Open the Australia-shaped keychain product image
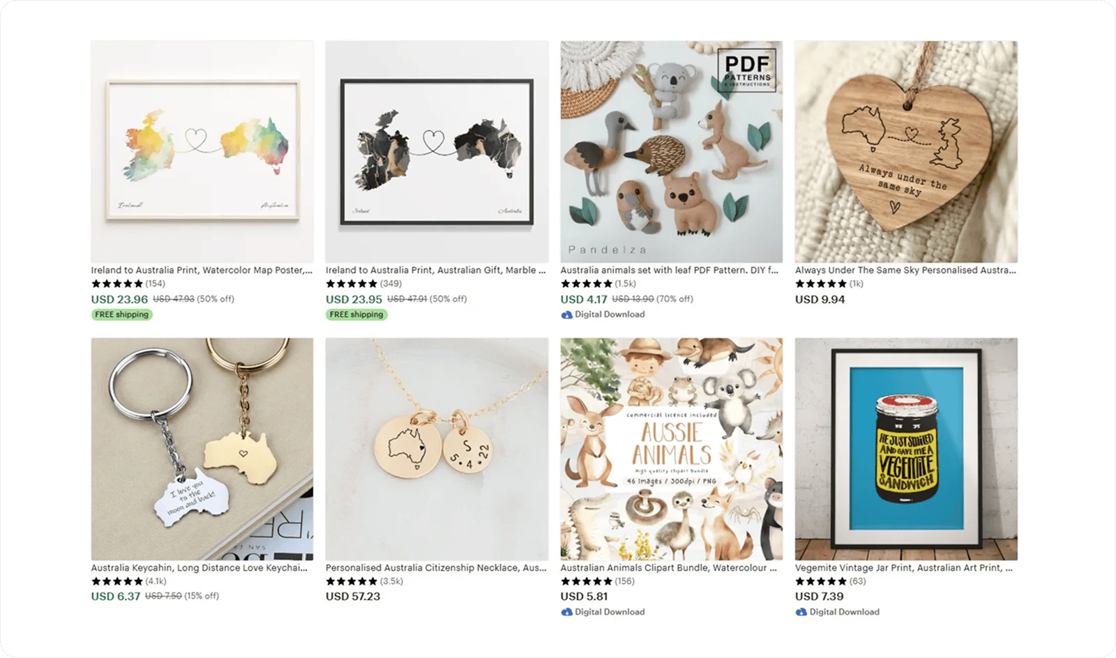This screenshot has height=658, width=1116. pyautogui.click(x=202, y=449)
